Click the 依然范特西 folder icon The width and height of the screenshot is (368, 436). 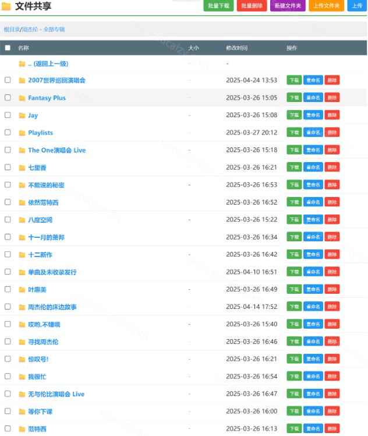pyautogui.click(x=22, y=202)
